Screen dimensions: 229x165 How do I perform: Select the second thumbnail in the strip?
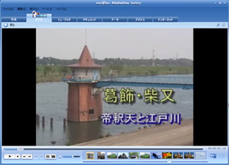[101, 156]
